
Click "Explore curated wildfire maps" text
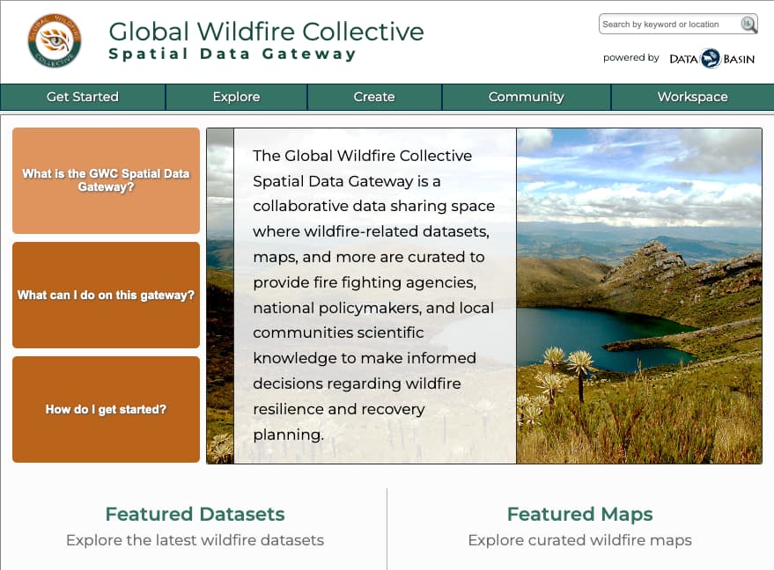tap(579, 540)
